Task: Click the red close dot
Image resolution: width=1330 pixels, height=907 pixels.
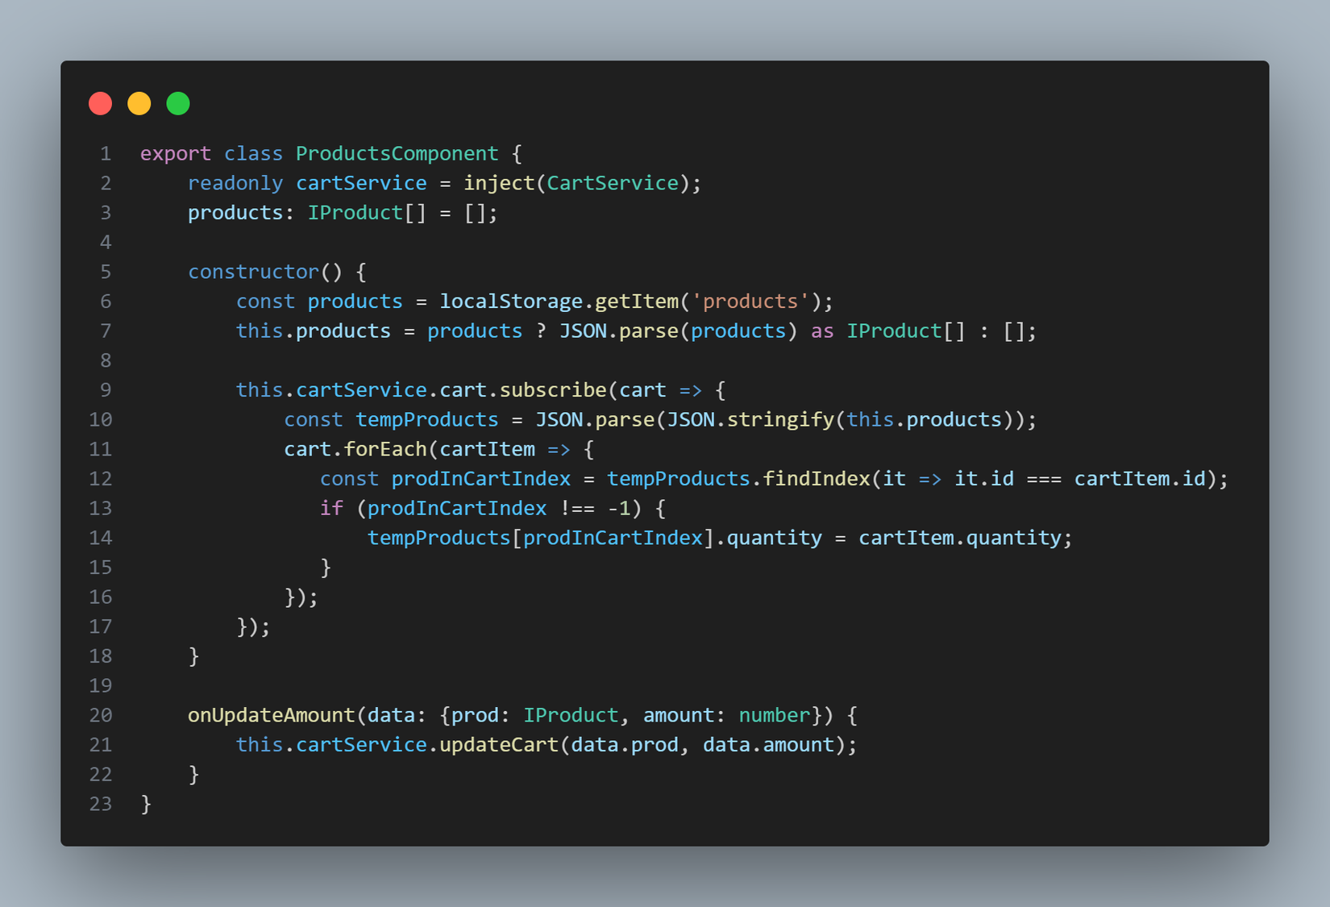Action: pos(100,103)
